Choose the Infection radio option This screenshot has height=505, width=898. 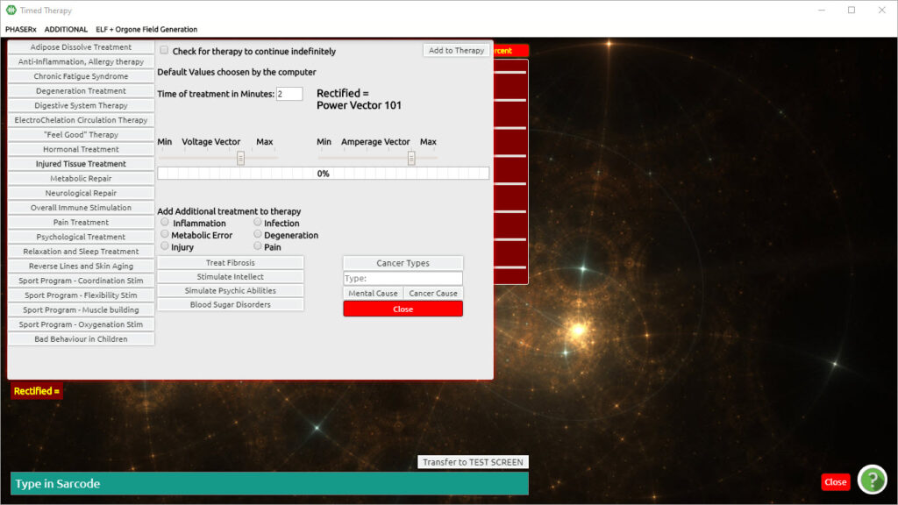pos(258,223)
